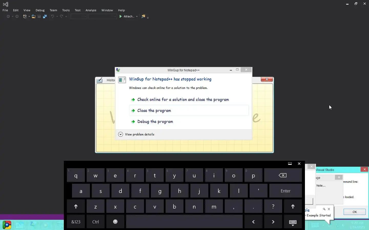Click the Open File folder icon
Screen dimensions: 369x230
pos(34,16)
